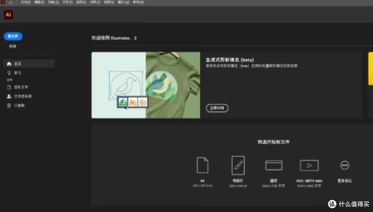The width and height of the screenshot is (373, 212).
Task: Open the 文字(T) menu
Action: tap(68, 2)
